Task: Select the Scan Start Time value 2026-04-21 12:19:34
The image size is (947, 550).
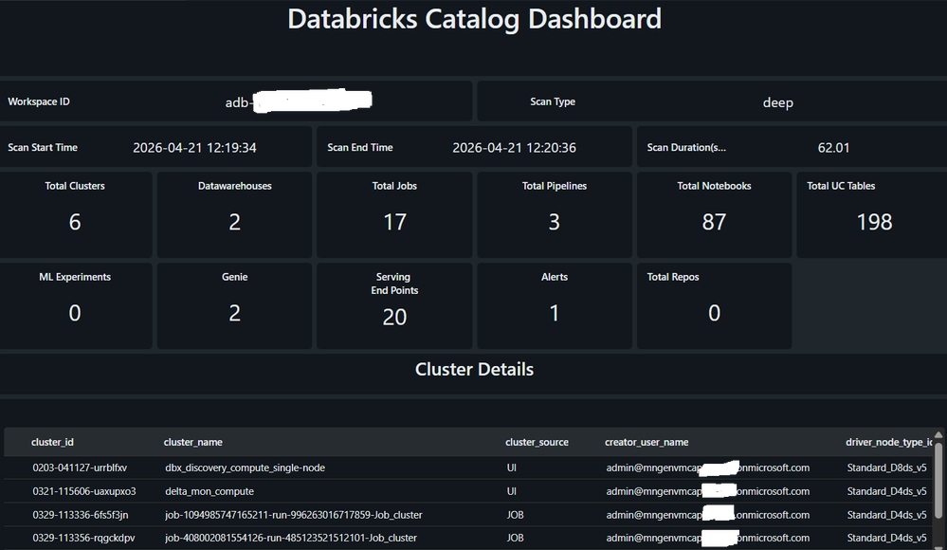Action: (194, 148)
